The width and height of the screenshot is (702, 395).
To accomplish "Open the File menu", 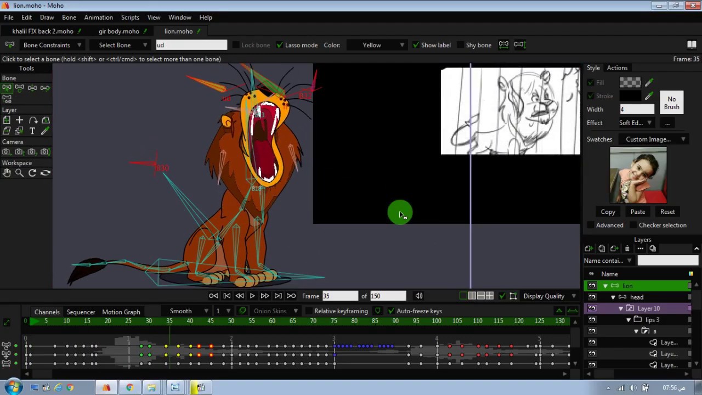I will (x=9, y=18).
